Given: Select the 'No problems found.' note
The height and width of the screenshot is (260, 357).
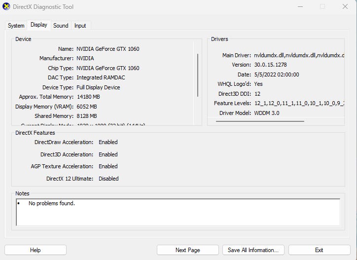Looking at the screenshot, I should (x=52, y=203).
